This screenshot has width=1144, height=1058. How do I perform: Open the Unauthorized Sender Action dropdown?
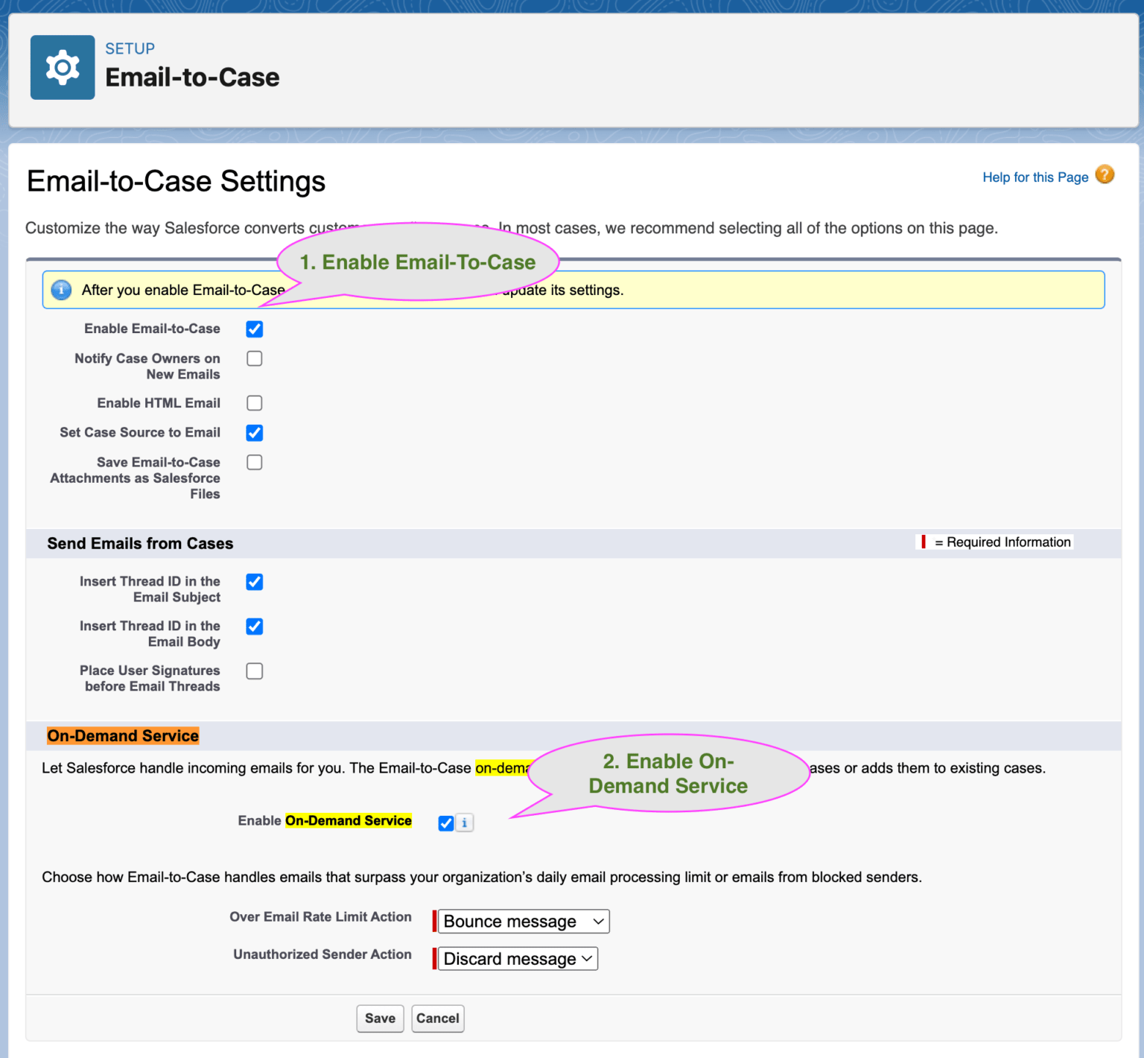(516, 958)
